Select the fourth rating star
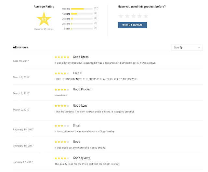Screen dimensions: 208x172 [x=139, y=16]
